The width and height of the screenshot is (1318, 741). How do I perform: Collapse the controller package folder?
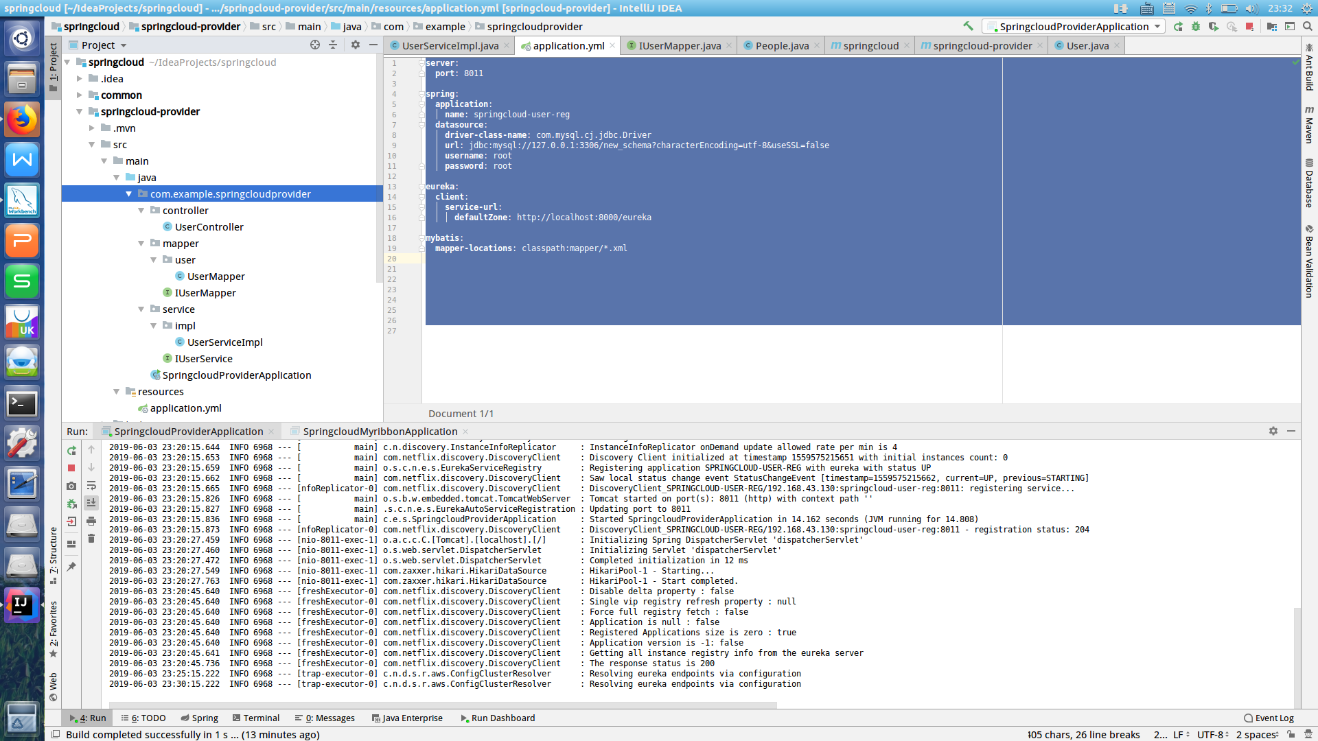(x=141, y=211)
